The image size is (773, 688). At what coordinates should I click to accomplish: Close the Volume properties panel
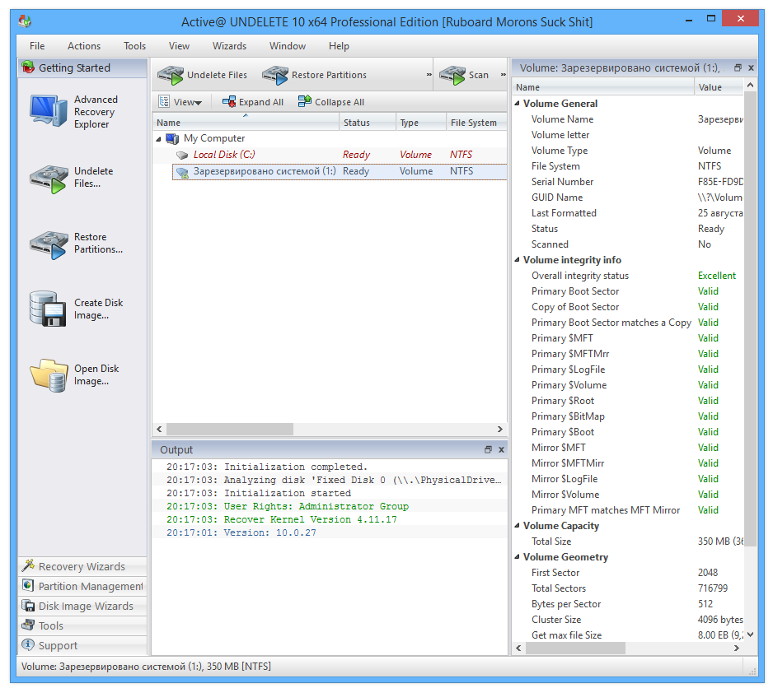pos(751,67)
